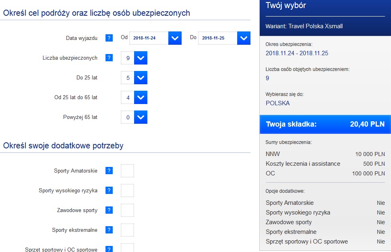Open the Do 25 lat count dropdown
391x252 pixels.
(x=141, y=77)
